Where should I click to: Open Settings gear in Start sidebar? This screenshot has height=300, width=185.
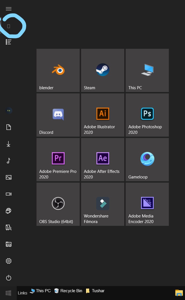click(9, 261)
